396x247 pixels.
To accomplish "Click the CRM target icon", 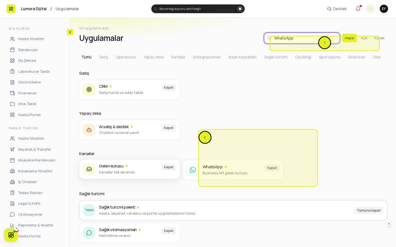I will click(89, 89).
